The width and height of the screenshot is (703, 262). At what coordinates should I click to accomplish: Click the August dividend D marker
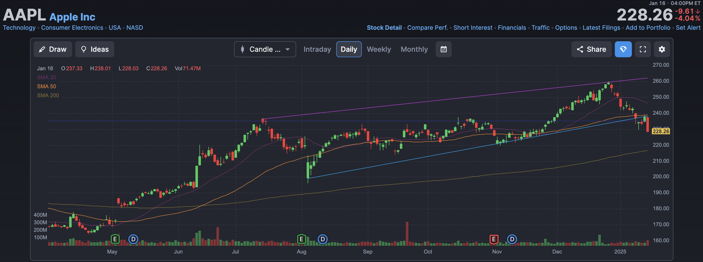(323, 239)
